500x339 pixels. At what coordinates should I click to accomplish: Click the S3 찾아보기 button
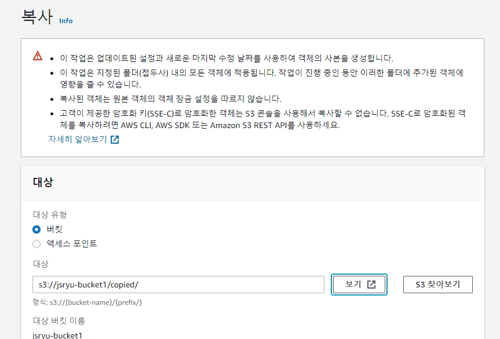[437, 285]
